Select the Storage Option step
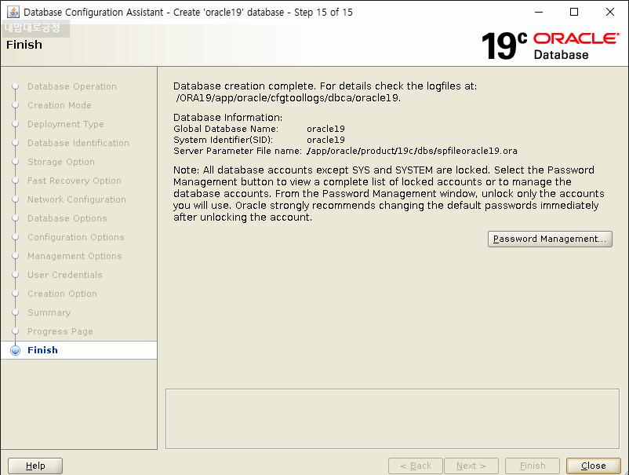The height and width of the screenshot is (475, 629). (x=61, y=162)
